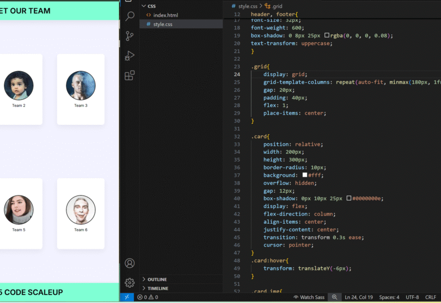Click the Team 3 profile photo
Image resolution: width=441 pixels, height=303 pixels.
(x=81, y=85)
